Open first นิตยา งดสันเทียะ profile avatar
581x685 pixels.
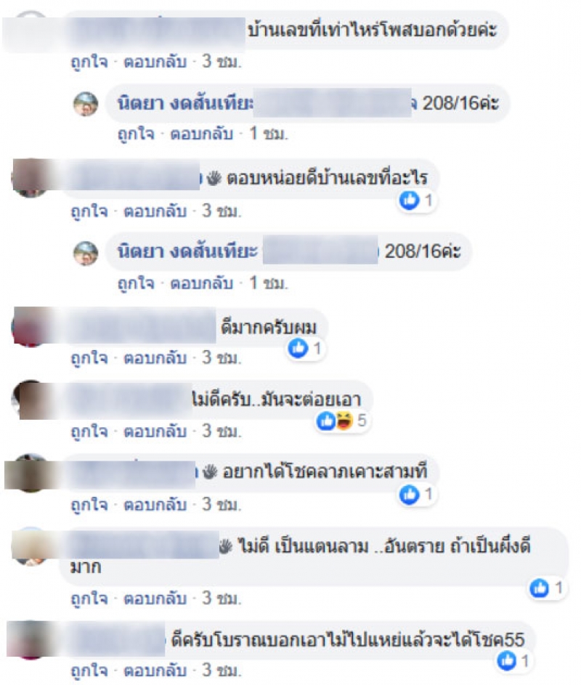click(x=86, y=104)
